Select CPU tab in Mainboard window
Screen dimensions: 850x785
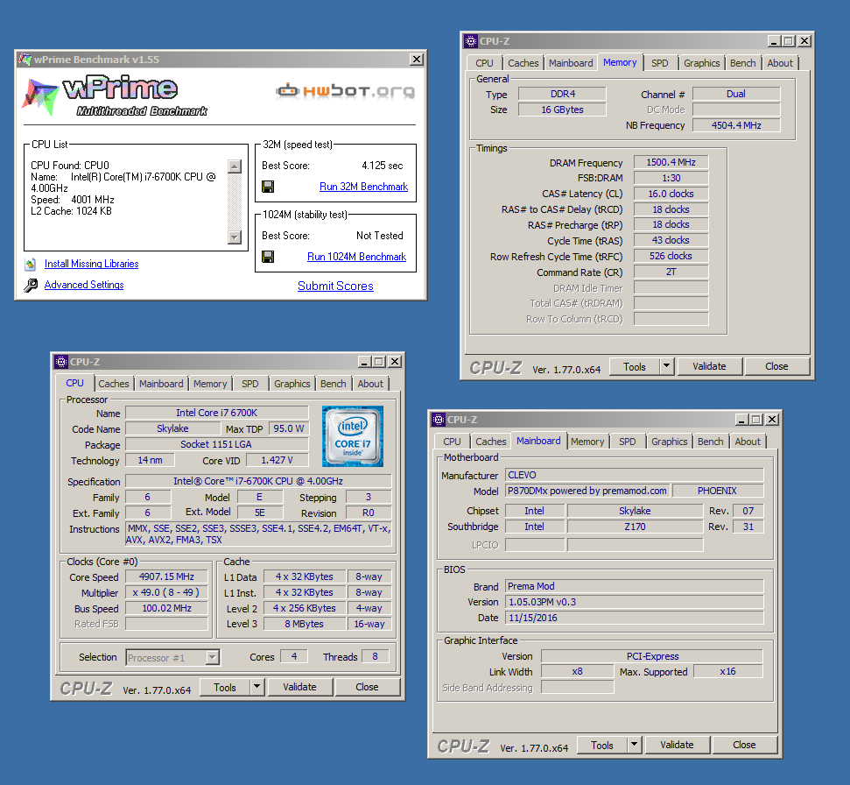point(452,442)
